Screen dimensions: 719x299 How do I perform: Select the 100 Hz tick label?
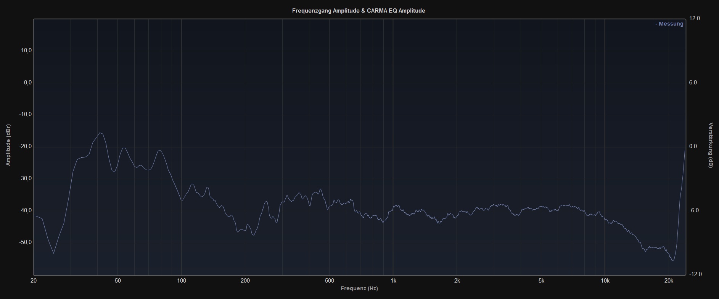pos(181,281)
